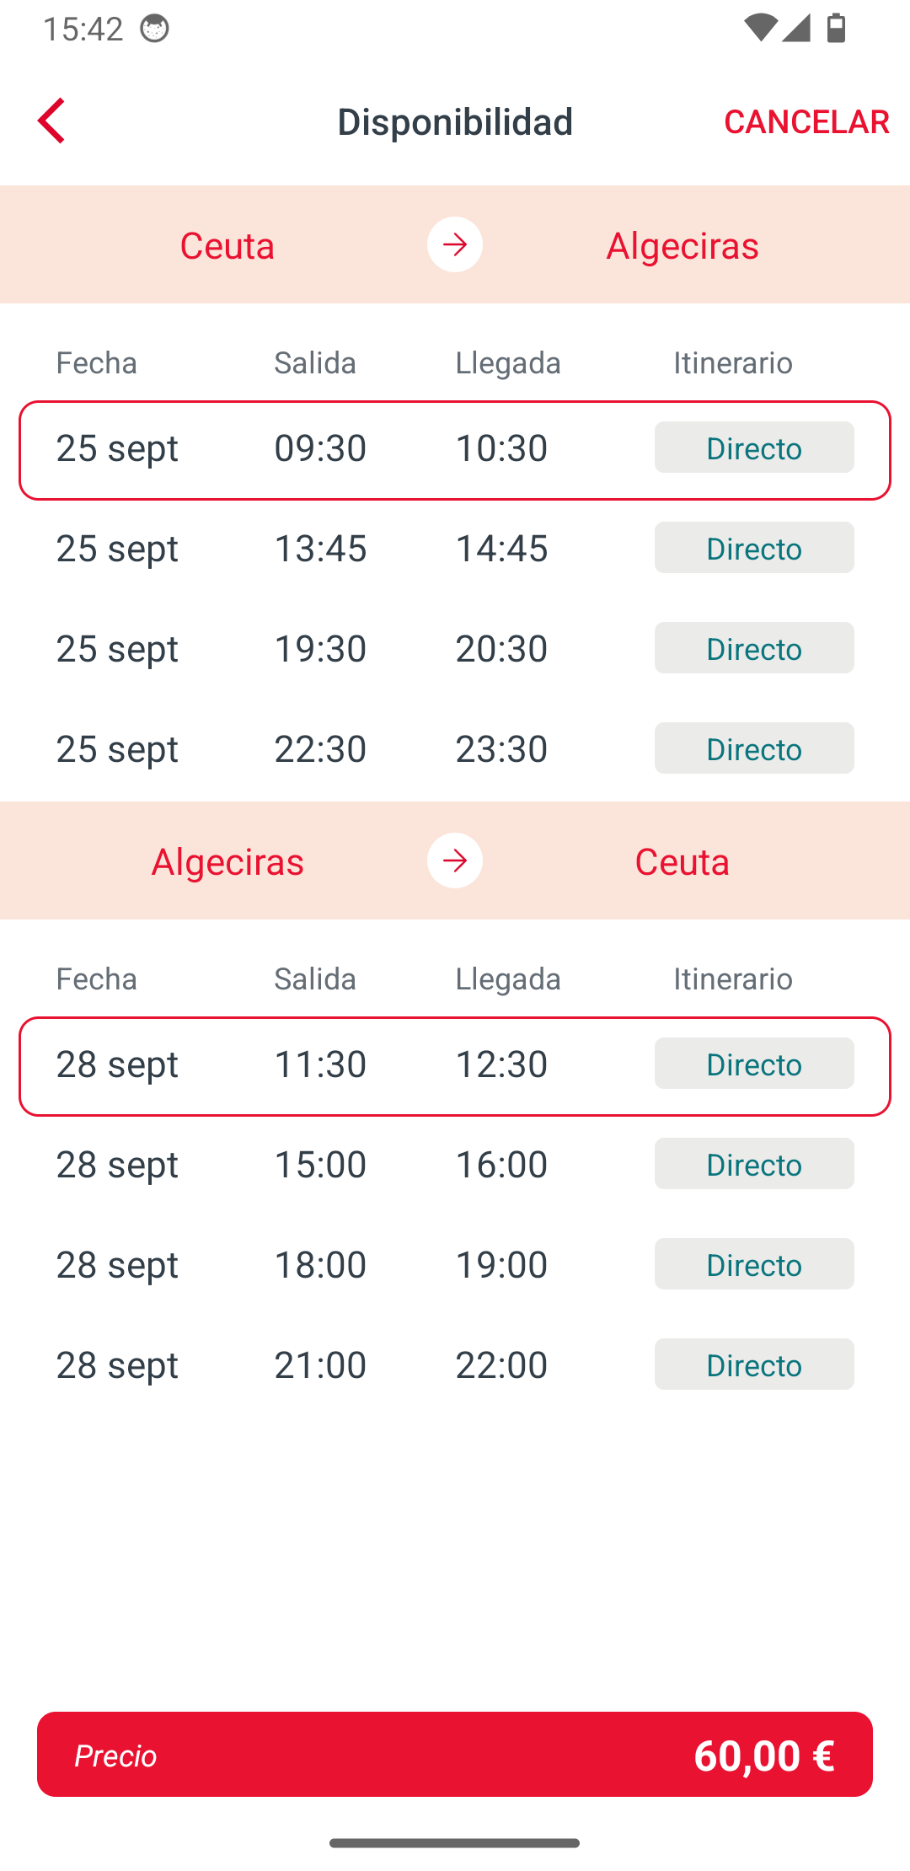Tap Directo badge on 11:30 return

[x=754, y=1064]
